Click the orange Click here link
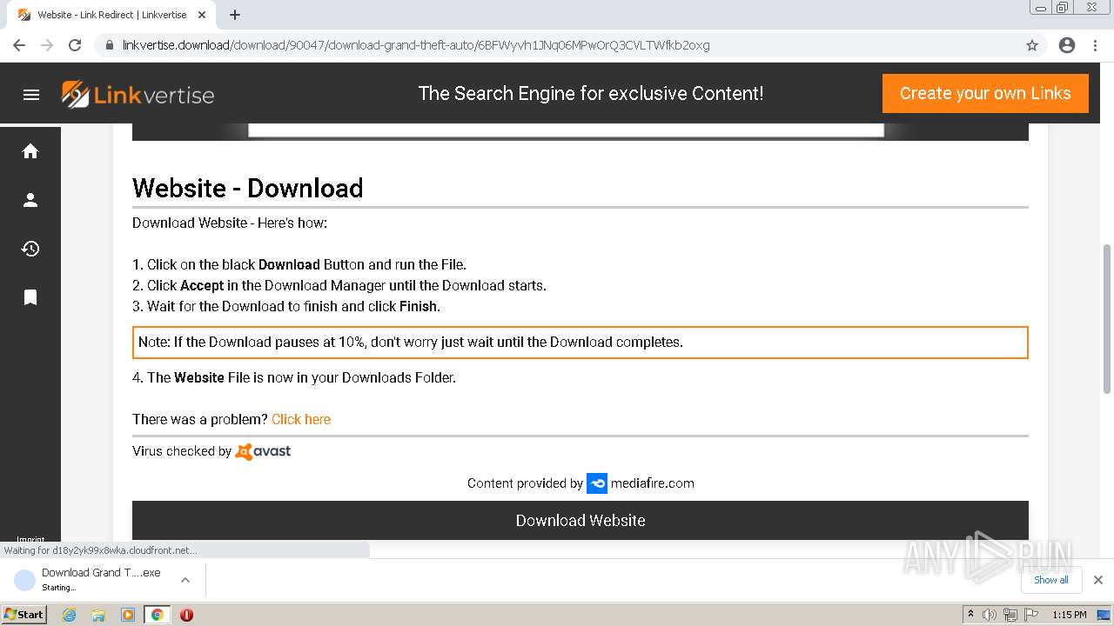Image resolution: width=1114 pixels, height=626 pixels. (x=301, y=419)
